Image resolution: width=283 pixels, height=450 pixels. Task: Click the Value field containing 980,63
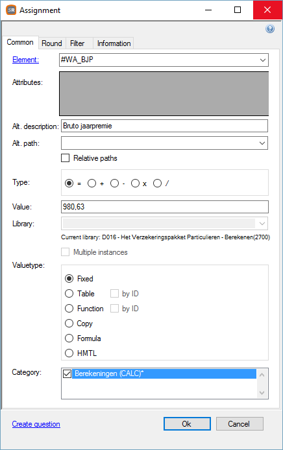pyautogui.click(x=165, y=207)
